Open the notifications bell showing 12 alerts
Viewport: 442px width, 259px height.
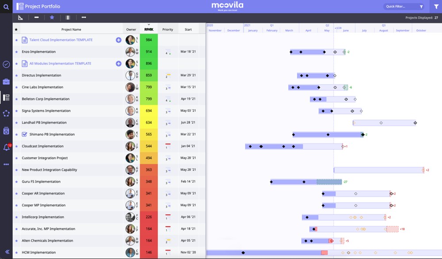[6, 148]
